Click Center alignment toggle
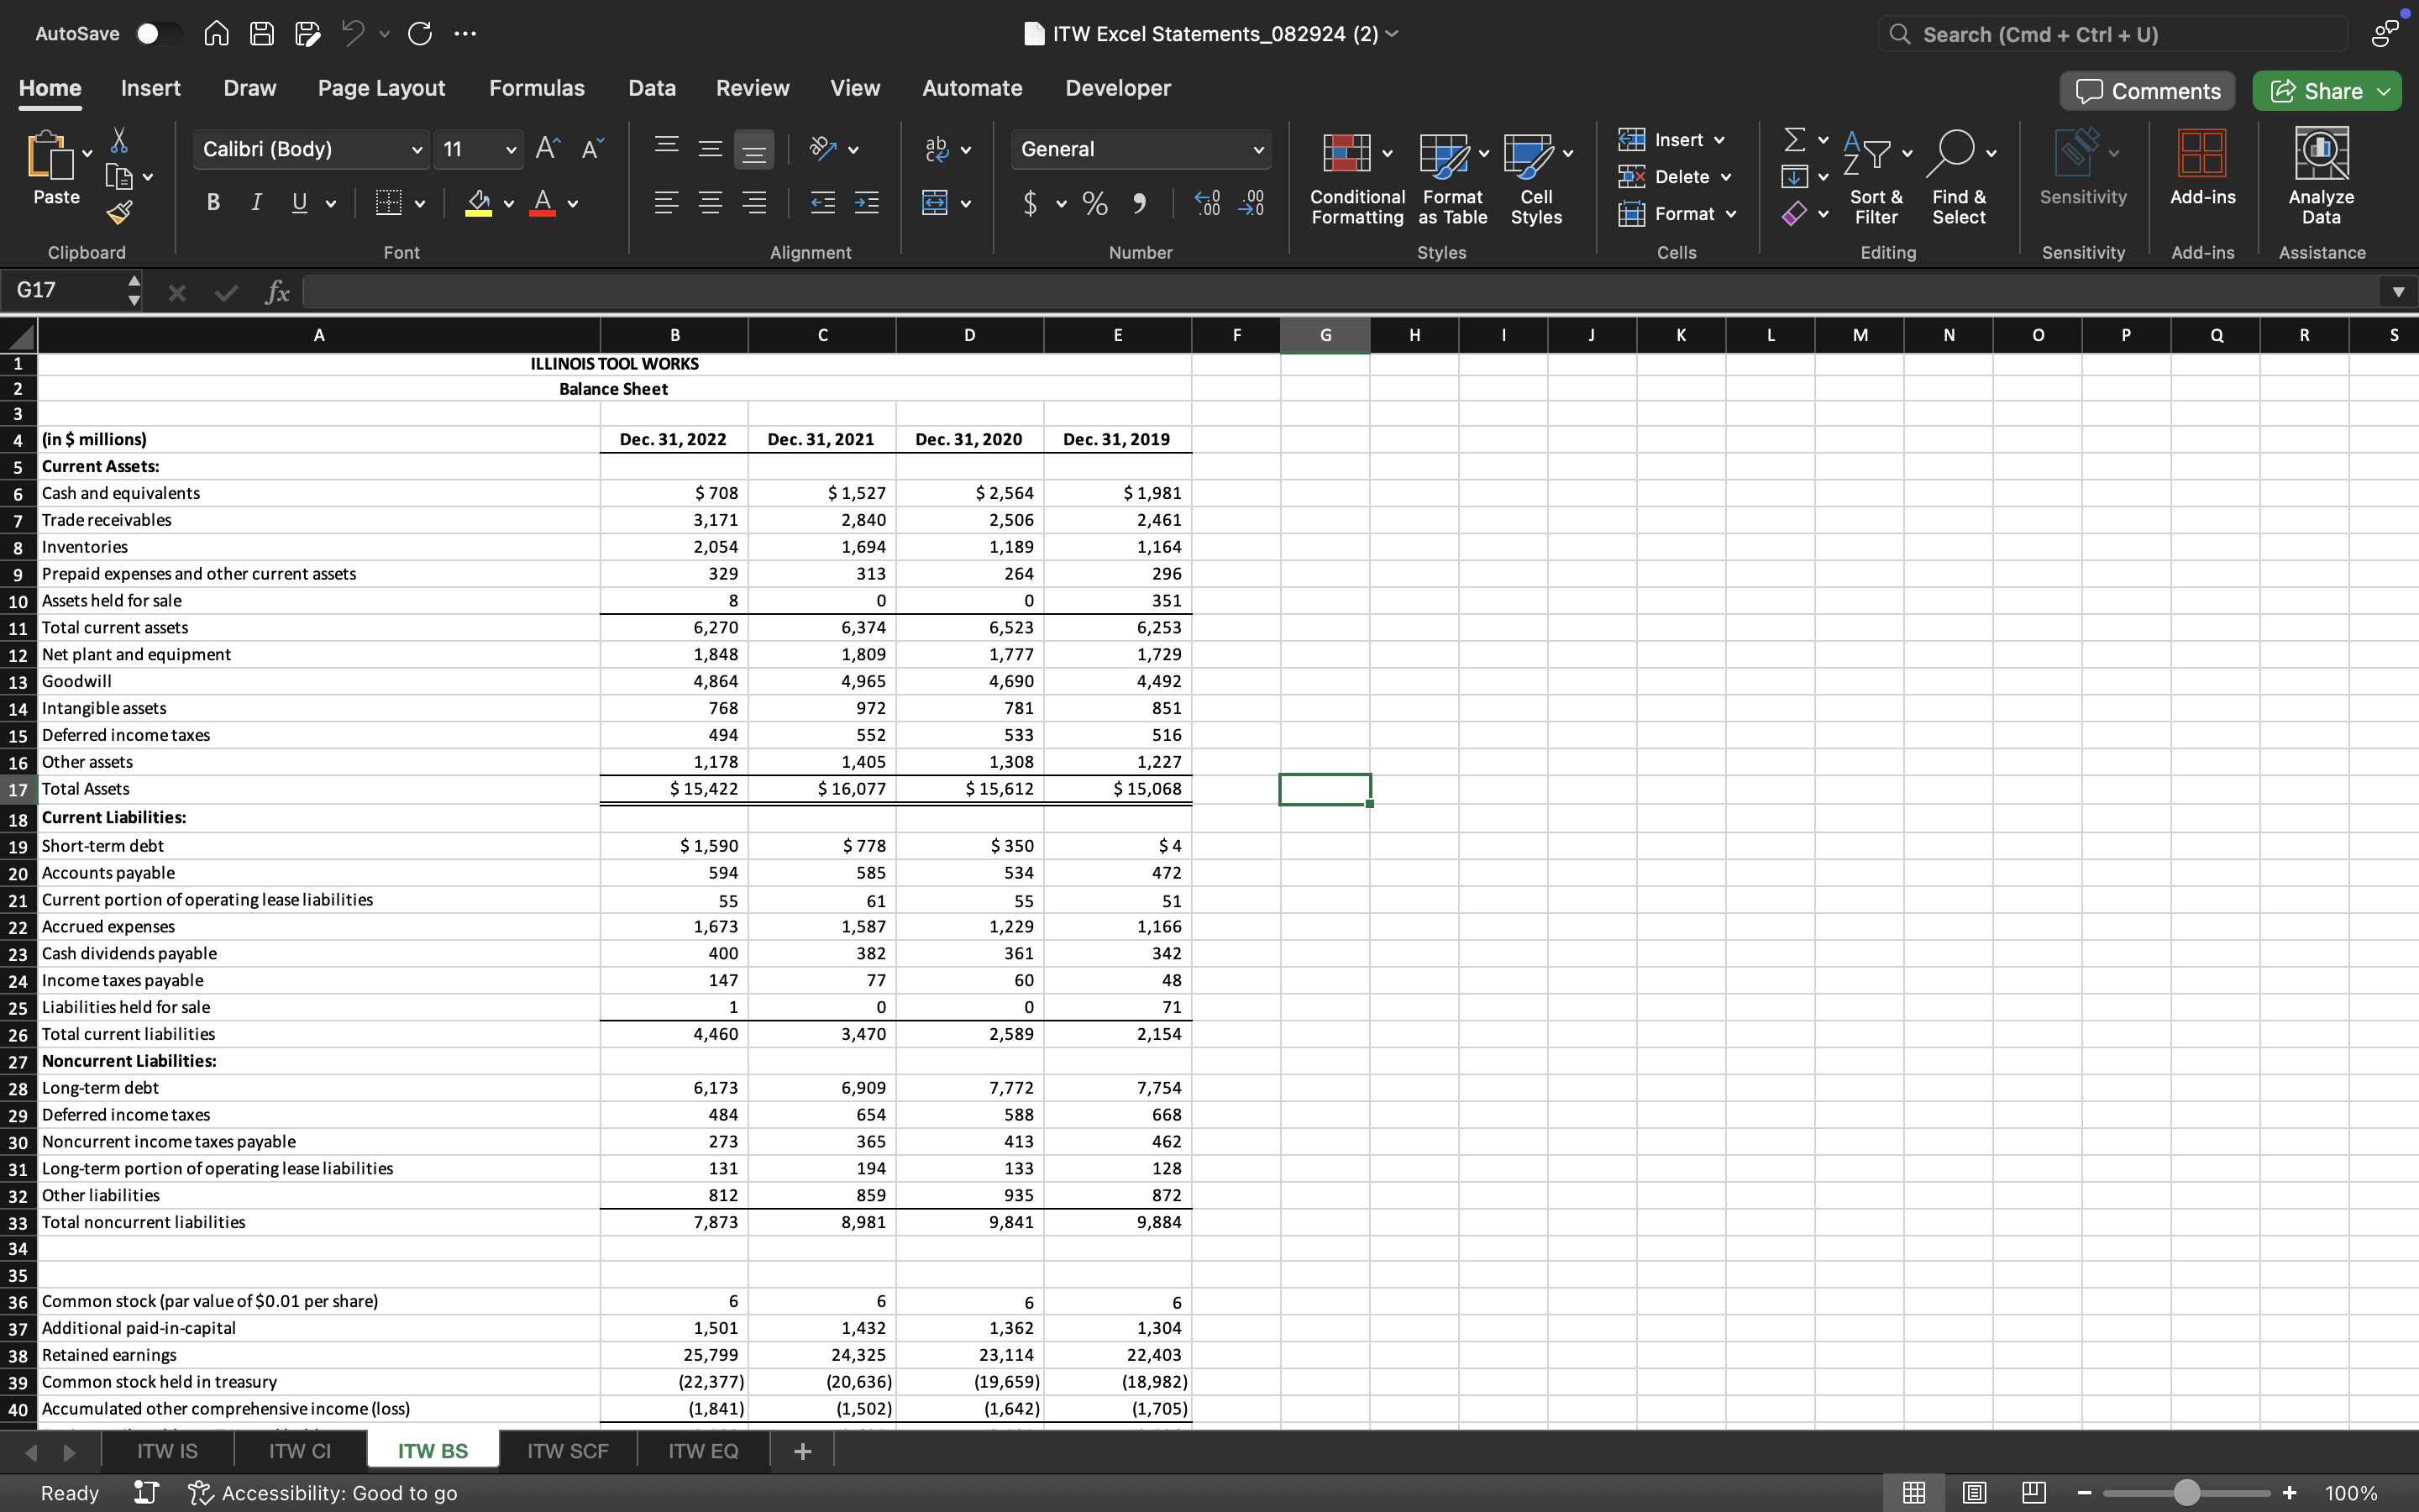Image resolution: width=2419 pixels, height=1512 pixels. coord(711,203)
